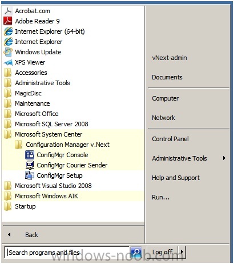Expand the Administrative Tools submenu arrow
Screen dimensions: 234x264
pos(224,158)
